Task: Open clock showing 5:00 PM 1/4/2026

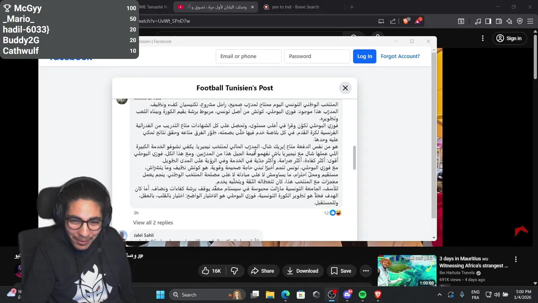Action: coord(523,295)
